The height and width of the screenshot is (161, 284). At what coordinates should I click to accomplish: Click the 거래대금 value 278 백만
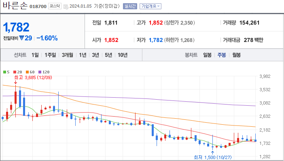pos(253,40)
